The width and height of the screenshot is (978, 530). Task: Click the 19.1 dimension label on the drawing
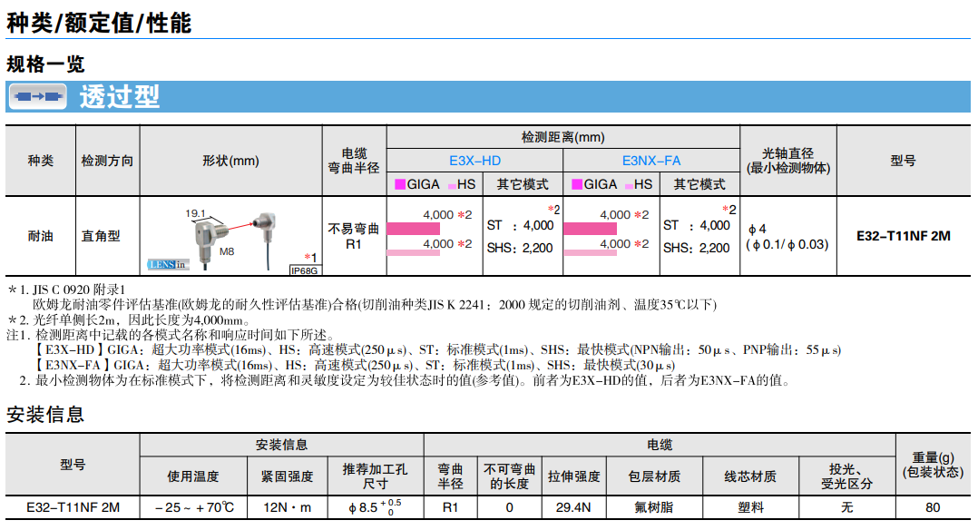[195, 213]
